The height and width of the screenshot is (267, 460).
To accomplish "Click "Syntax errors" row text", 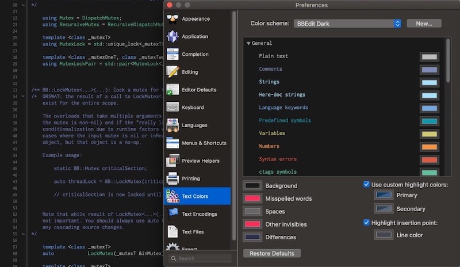I will pyautogui.click(x=278, y=159).
